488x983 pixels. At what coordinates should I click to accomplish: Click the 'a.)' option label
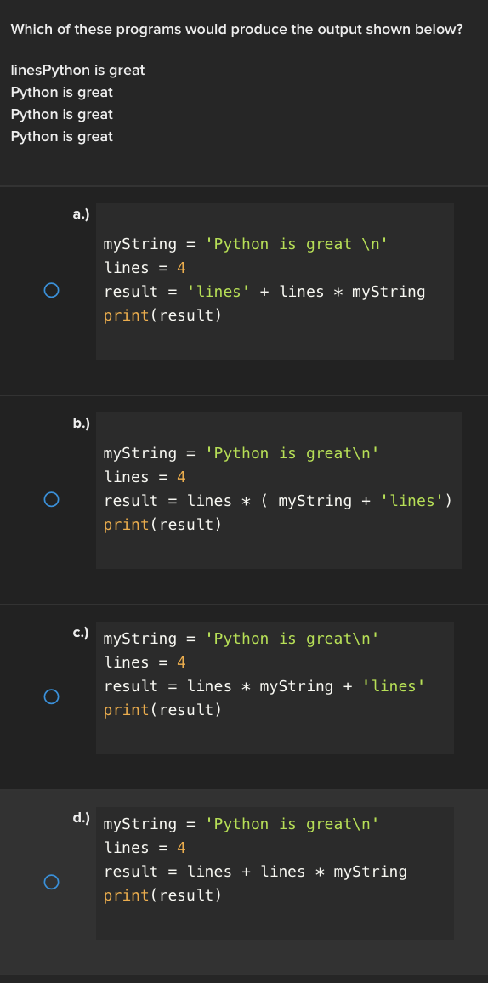81,214
